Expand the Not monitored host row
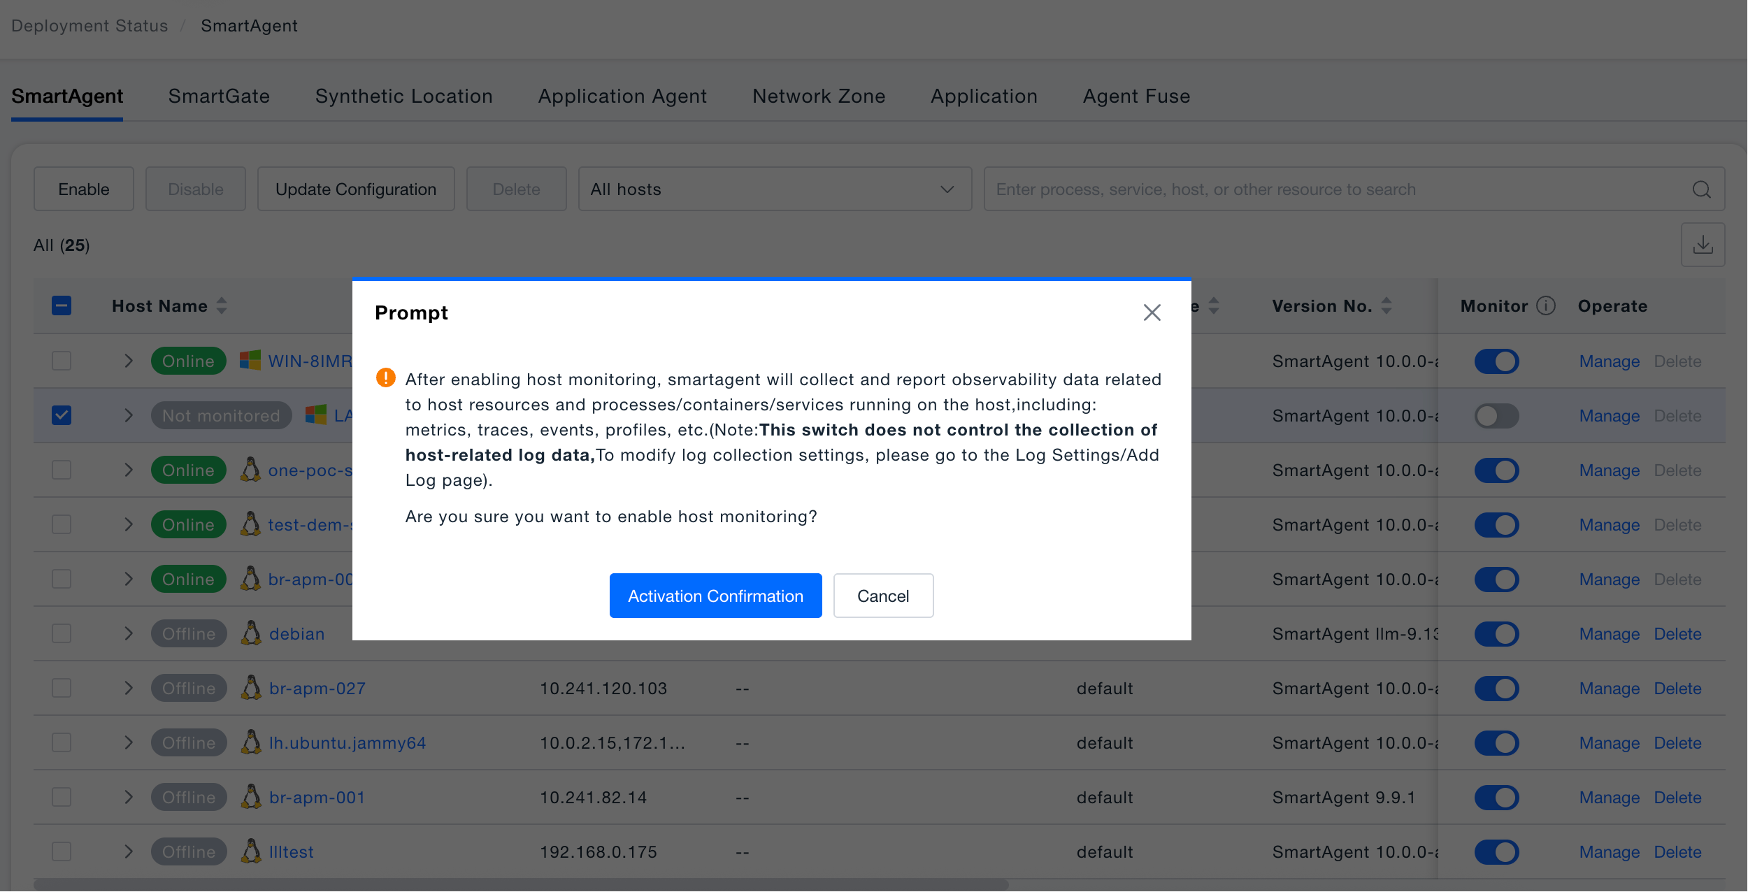This screenshot has height=892, width=1748. pos(129,415)
